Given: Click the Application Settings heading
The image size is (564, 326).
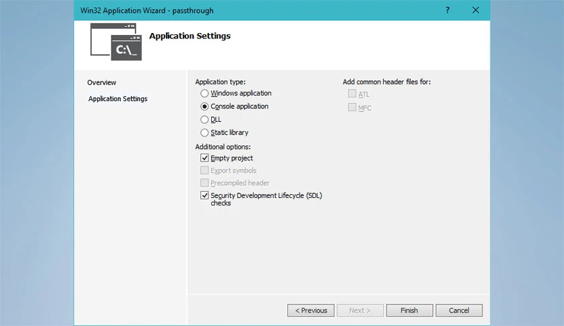Looking at the screenshot, I should 190,36.
